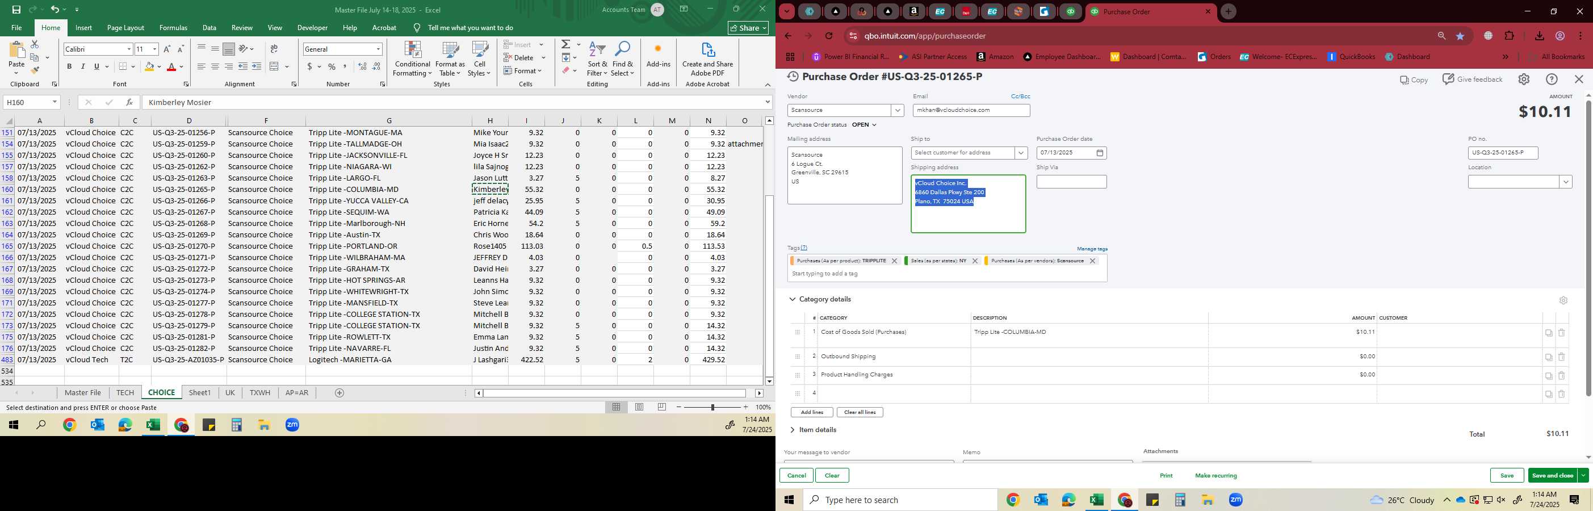Reload the QuickBooks page
The image size is (1593, 511).
click(x=829, y=36)
